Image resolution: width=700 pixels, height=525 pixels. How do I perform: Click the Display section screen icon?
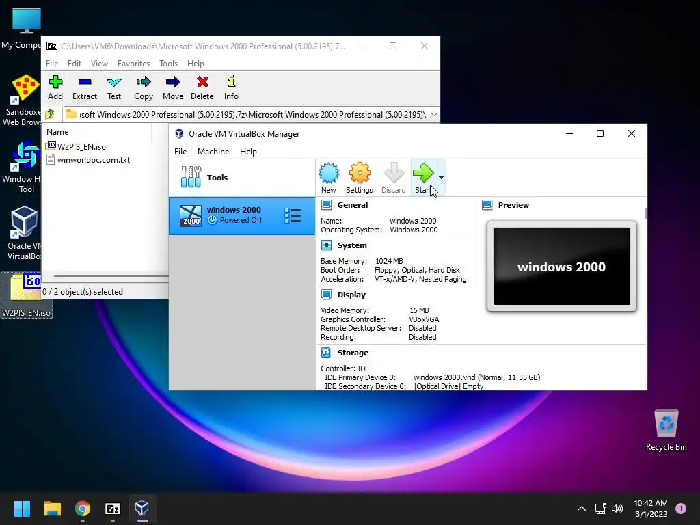click(326, 295)
